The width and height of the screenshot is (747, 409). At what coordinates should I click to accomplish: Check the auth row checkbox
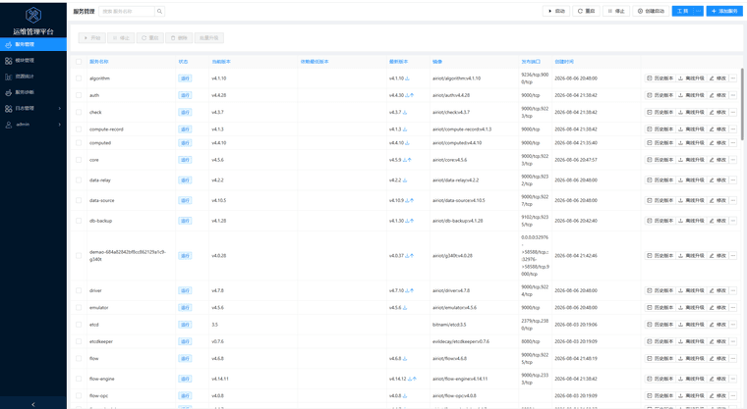tap(79, 95)
